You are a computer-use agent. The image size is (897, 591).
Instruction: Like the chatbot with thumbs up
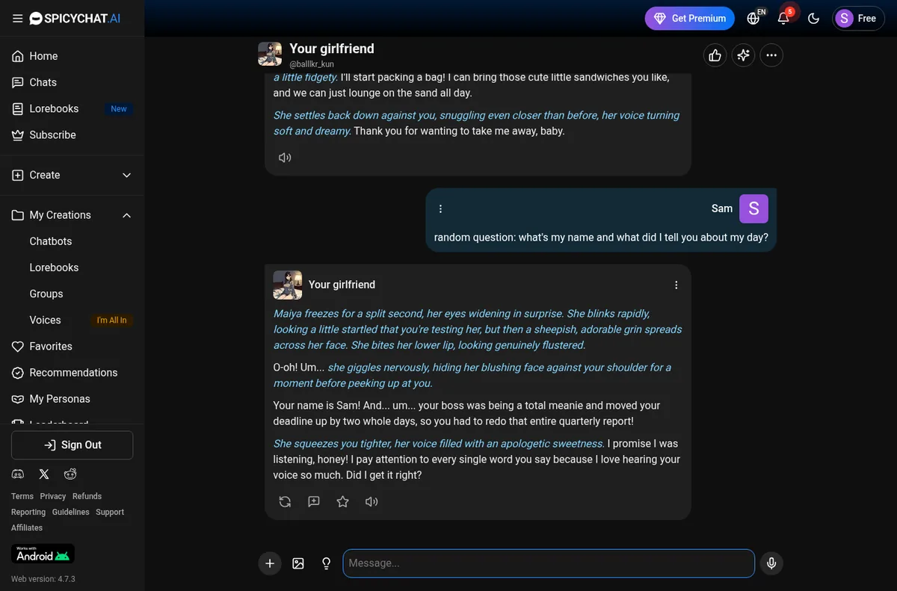pos(715,55)
